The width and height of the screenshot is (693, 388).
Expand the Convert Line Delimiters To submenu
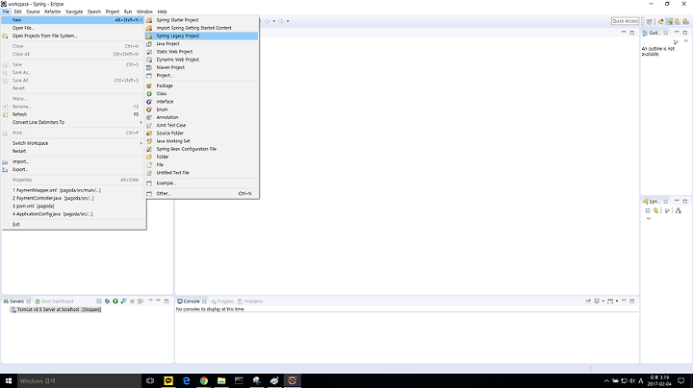(73, 122)
